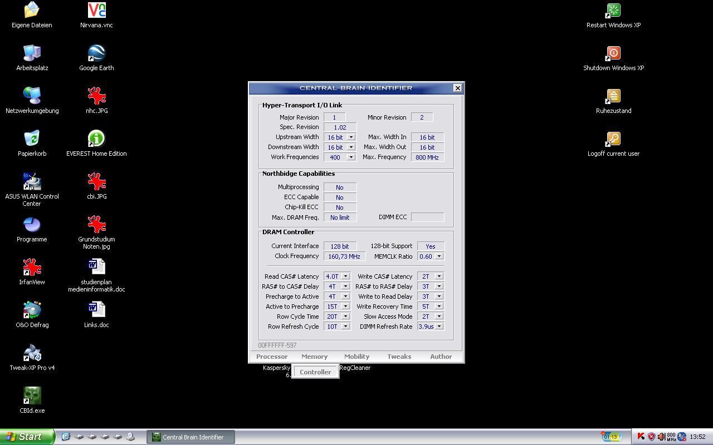Click the taskbar clock showing 13:52
Screen dimensions: 713x445
[698, 437]
